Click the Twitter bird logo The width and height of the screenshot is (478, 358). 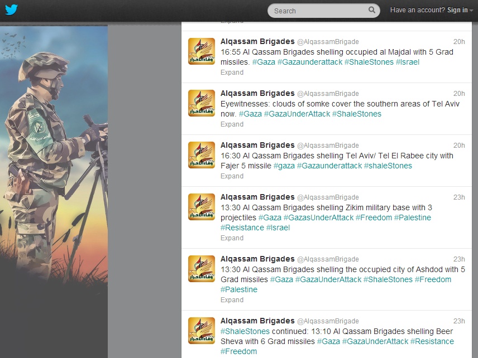point(11,9)
